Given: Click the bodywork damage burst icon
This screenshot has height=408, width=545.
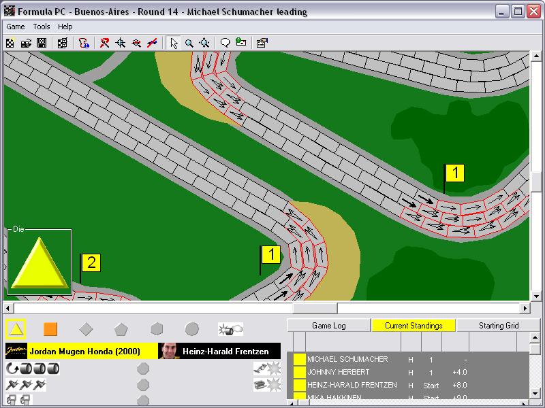Looking at the screenshot, I should pyautogui.click(x=267, y=369).
